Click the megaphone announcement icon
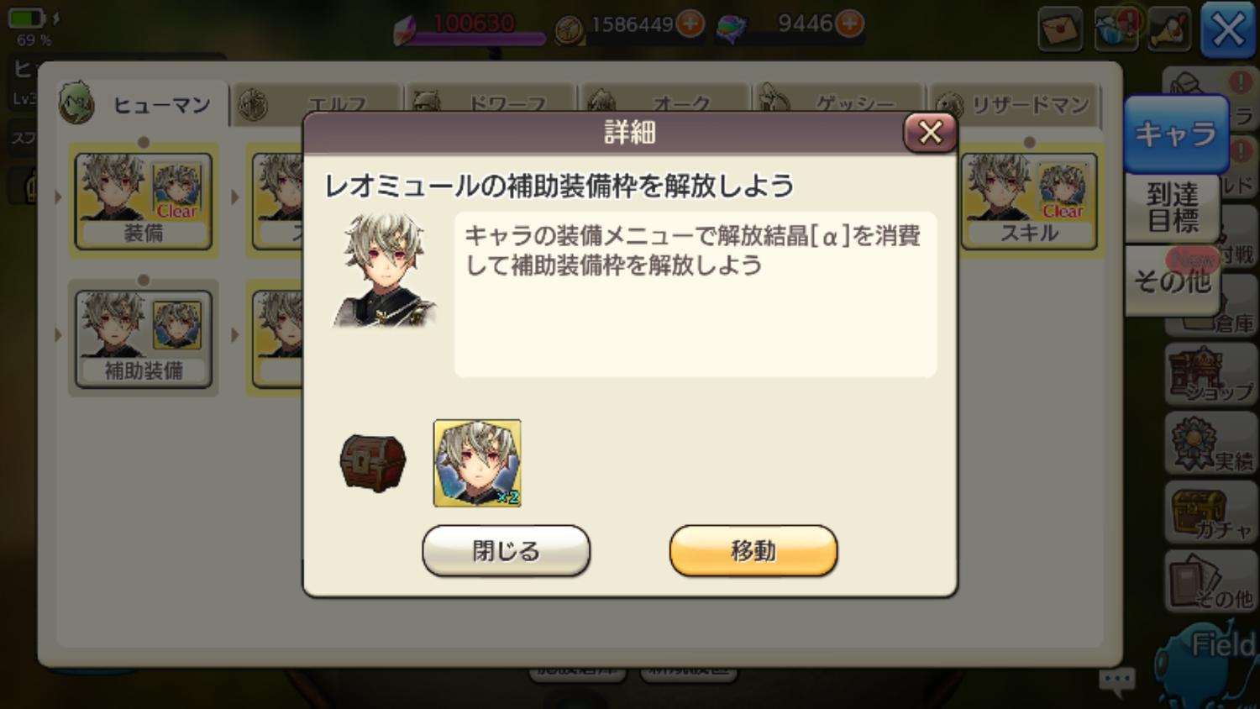Viewport: 1260px width, 709px height. click(x=1170, y=30)
